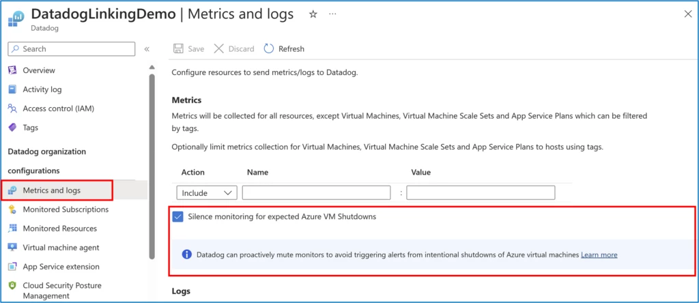Click inside the sidebar Search box
The height and width of the screenshot is (303, 699).
[71, 49]
